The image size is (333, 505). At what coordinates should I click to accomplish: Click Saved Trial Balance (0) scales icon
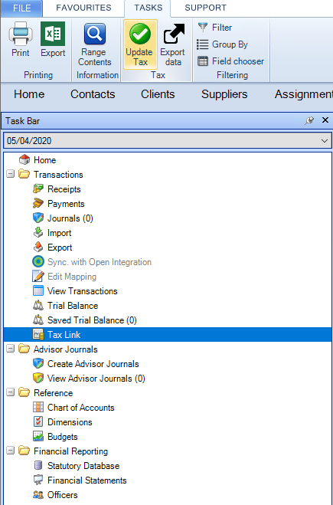click(x=38, y=320)
